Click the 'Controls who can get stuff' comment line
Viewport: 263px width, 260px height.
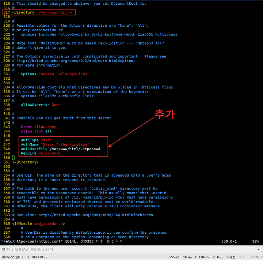click(63, 118)
